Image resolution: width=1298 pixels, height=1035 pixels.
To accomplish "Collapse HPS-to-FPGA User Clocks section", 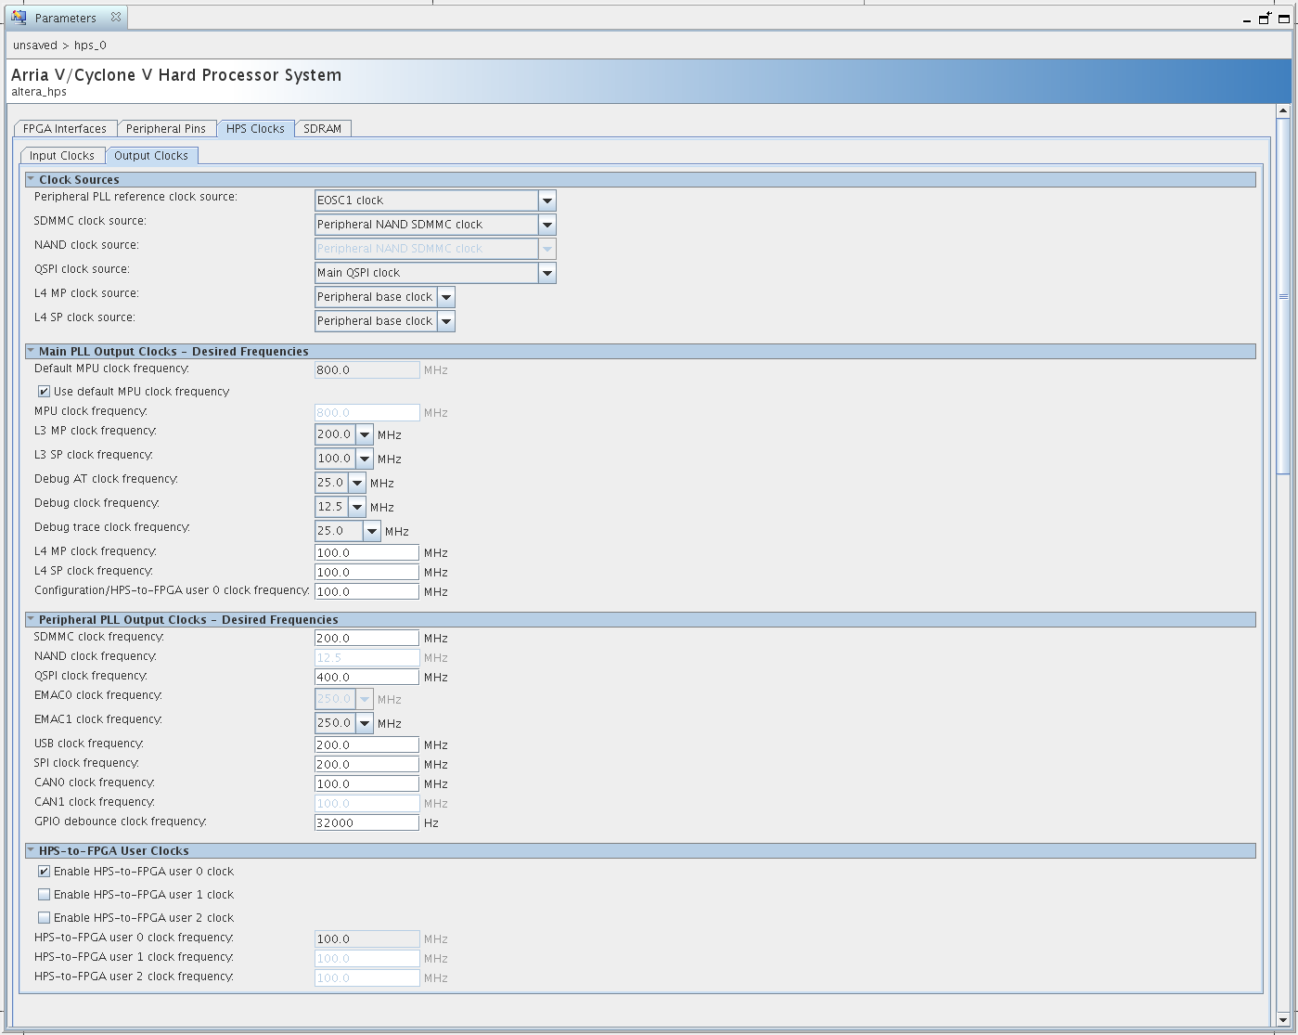I will (x=31, y=850).
